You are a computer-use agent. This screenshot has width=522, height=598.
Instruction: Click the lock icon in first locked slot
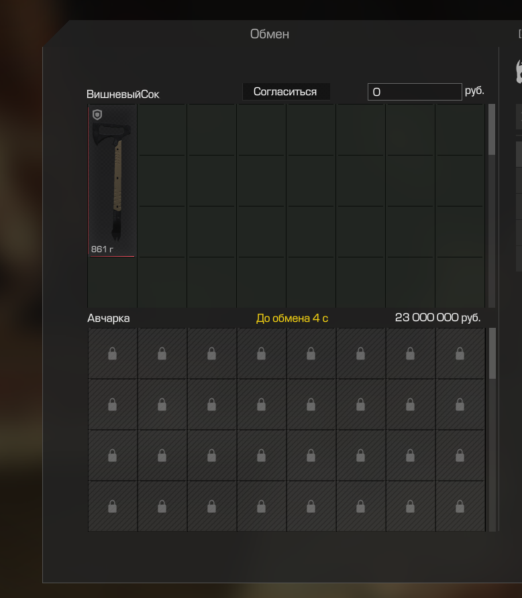coord(112,353)
